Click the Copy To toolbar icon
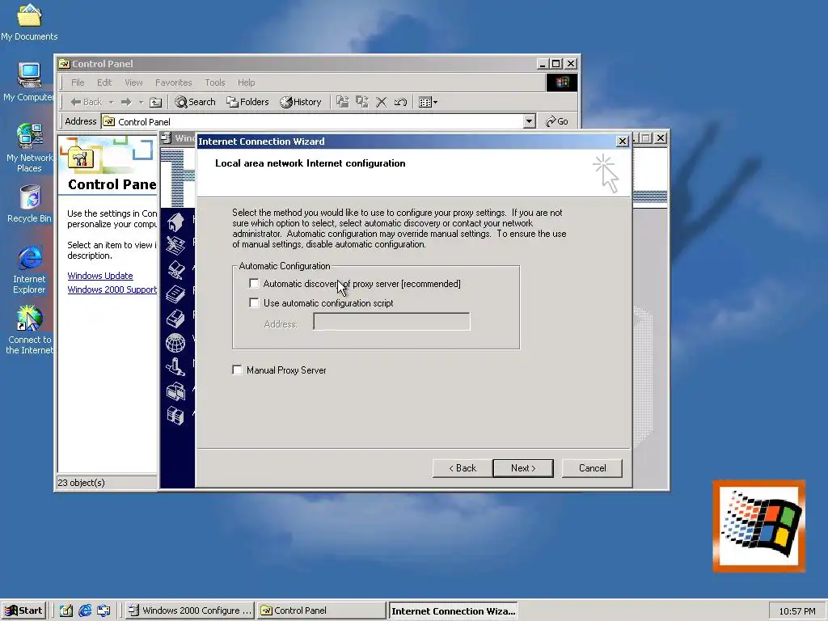The width and height of the screenshot is (828, 621). [362, 102]
